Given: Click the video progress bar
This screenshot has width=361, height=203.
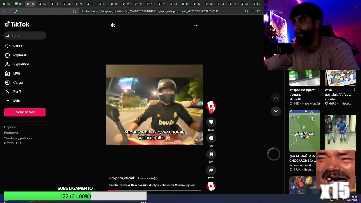Looking at the screenshot, I should click(154, 190).
